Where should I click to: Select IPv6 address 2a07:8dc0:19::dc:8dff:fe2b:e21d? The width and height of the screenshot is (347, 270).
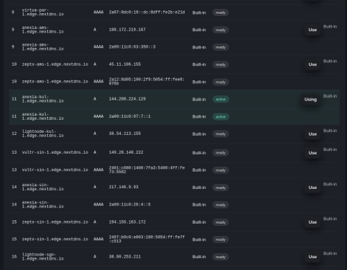tap(146, 12)
